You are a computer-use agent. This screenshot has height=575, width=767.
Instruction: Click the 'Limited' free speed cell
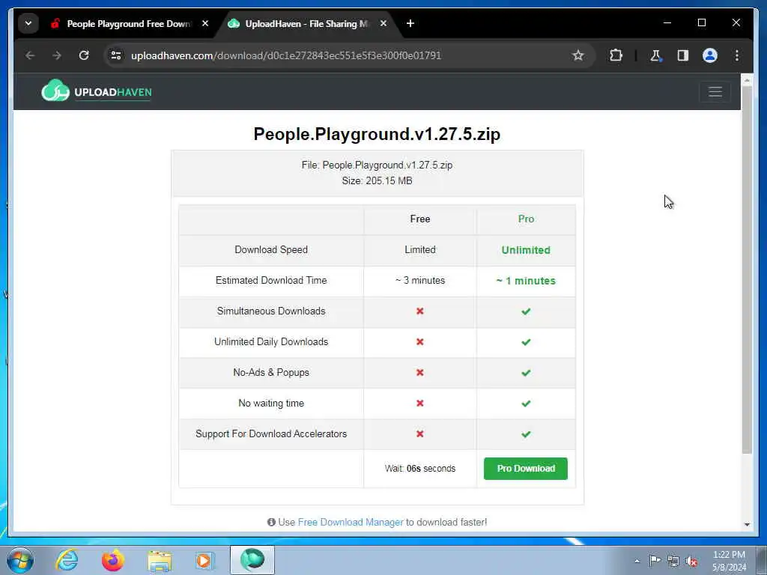419,249
